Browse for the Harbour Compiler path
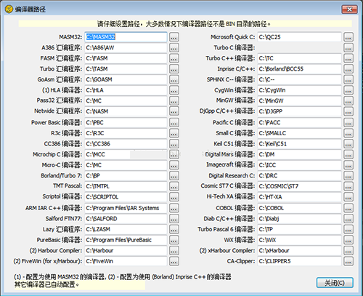 (174, 250)
